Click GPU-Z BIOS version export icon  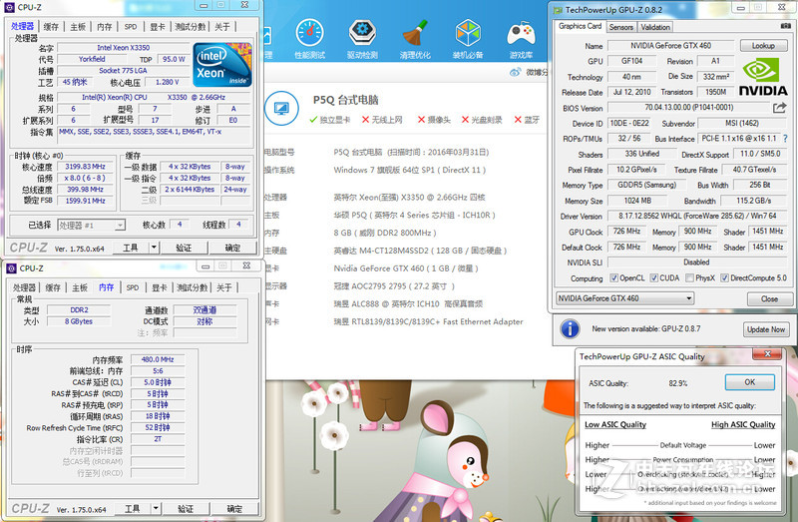[780, 108]
